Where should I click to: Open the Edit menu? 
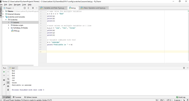click(x=6, y=5)
